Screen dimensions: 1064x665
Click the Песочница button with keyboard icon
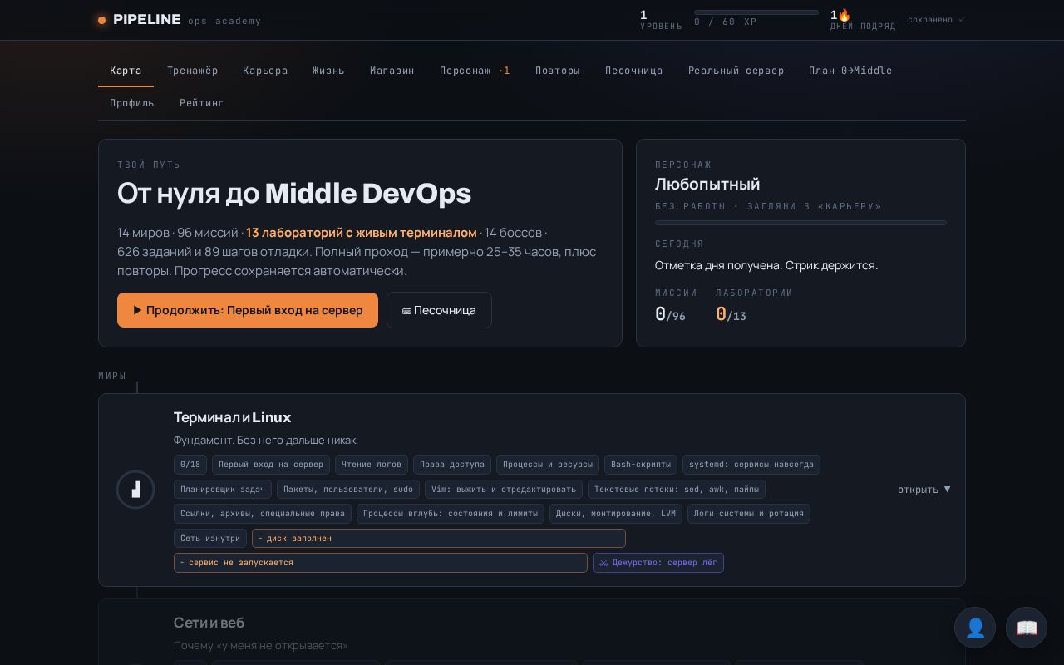439,310
